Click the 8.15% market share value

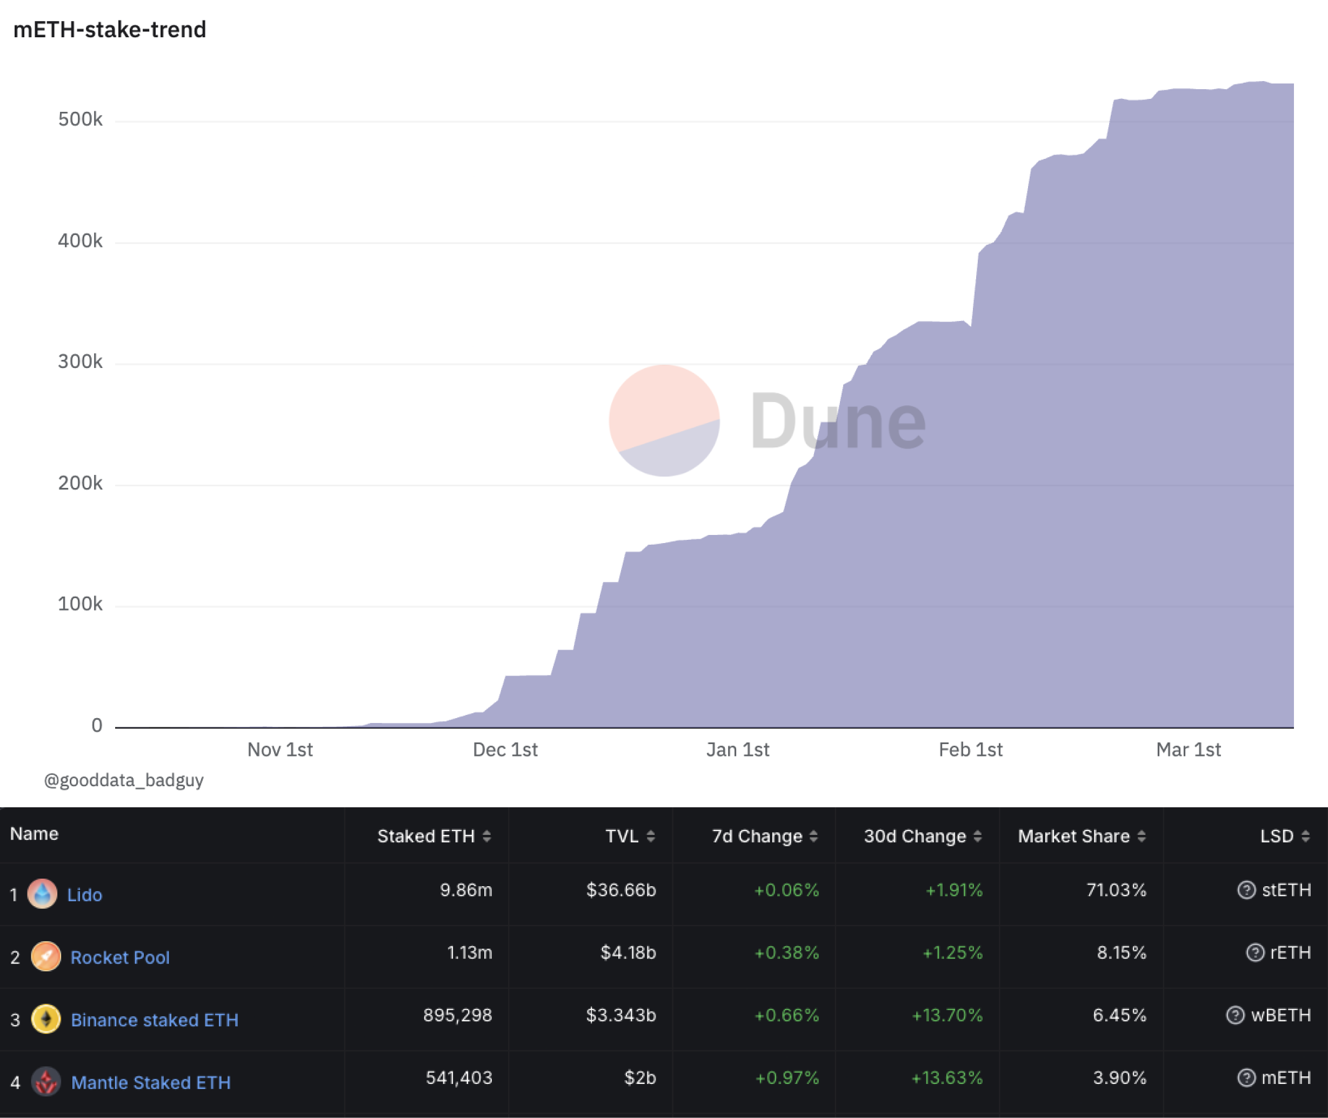(x=1122, y=953)
